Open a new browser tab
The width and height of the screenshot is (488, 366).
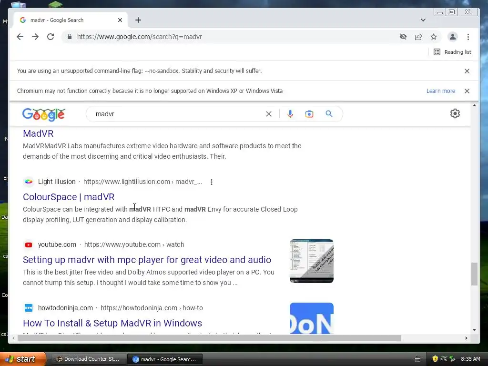(x=138, y=20)
